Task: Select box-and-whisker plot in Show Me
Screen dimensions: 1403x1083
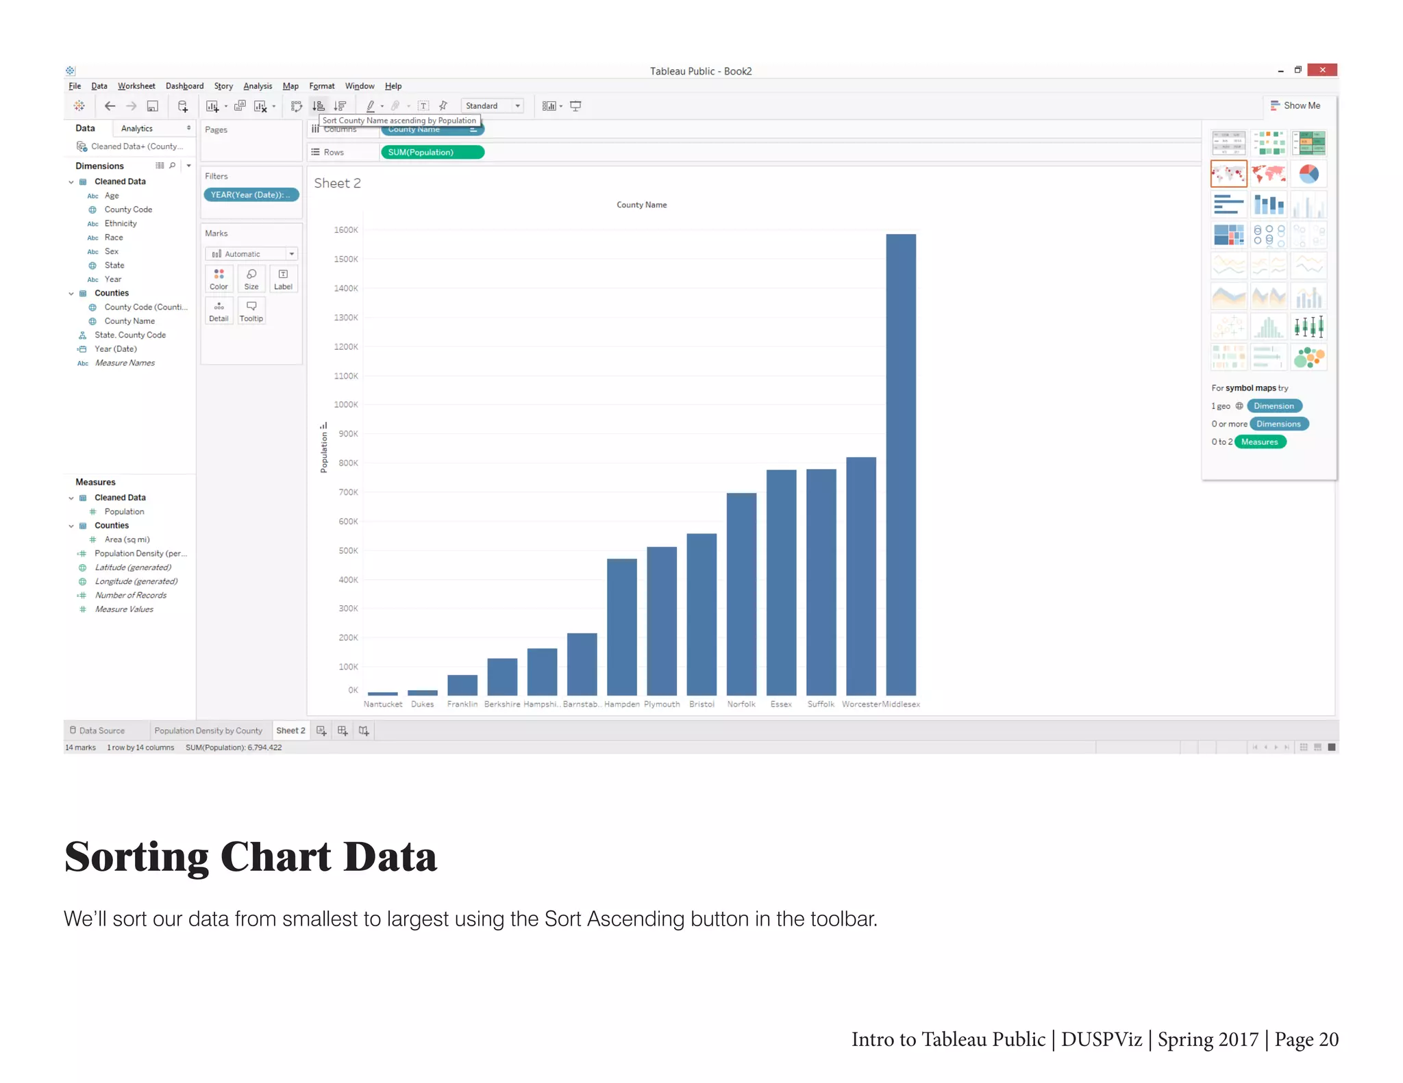Action: [1309, 327]
